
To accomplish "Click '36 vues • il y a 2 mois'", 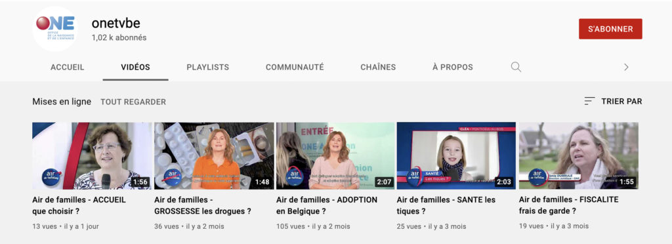I will point(189,226).
